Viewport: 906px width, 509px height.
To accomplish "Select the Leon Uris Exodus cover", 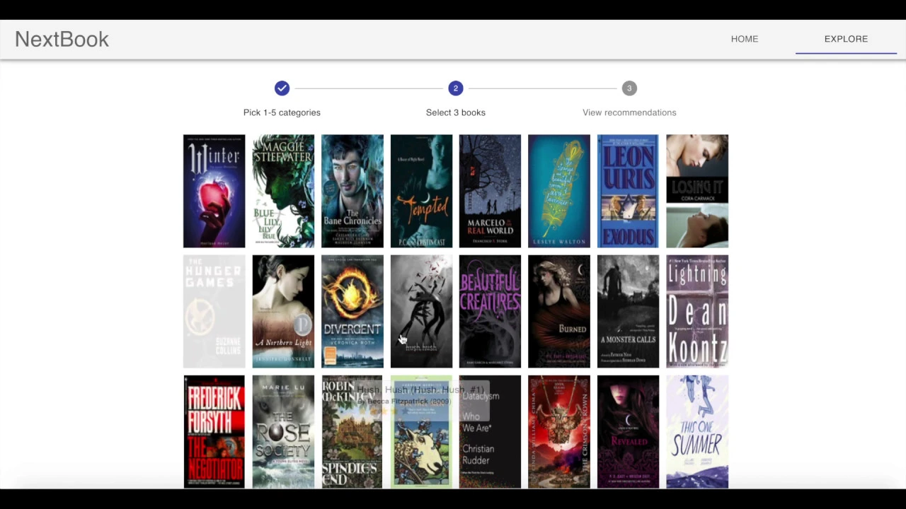I will coord(628,191).
